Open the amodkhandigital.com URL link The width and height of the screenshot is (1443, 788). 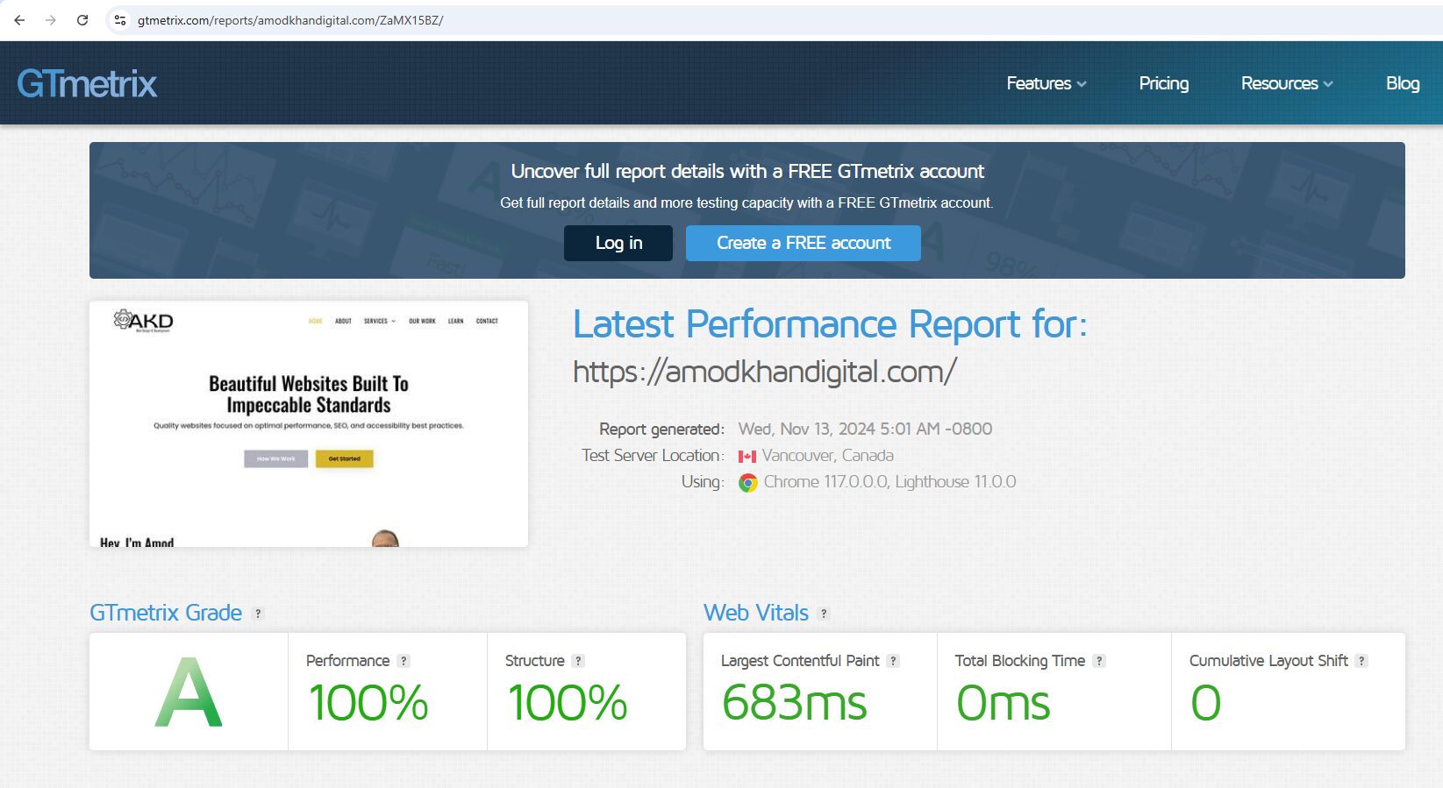pyautogui.click(x=764, y=372)
